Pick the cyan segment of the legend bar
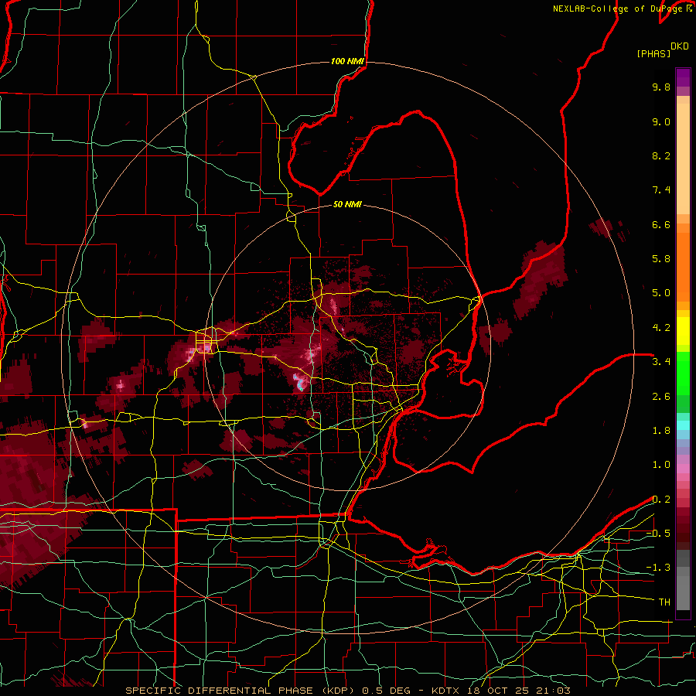The width and height of the screenshot is (696, 696). point(683,425)
